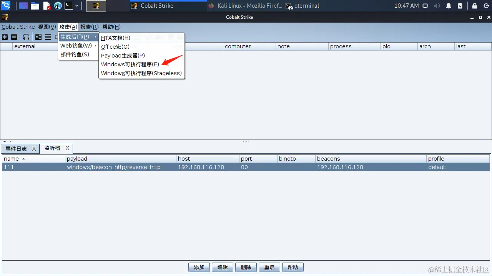Switch to 监听器 tab
The image size is (492, 276).
pyautogui.click(x=52, y=148)
